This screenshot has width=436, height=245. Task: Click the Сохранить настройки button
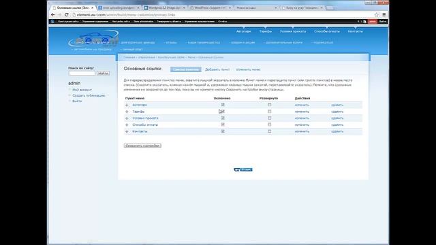[142, 146]
